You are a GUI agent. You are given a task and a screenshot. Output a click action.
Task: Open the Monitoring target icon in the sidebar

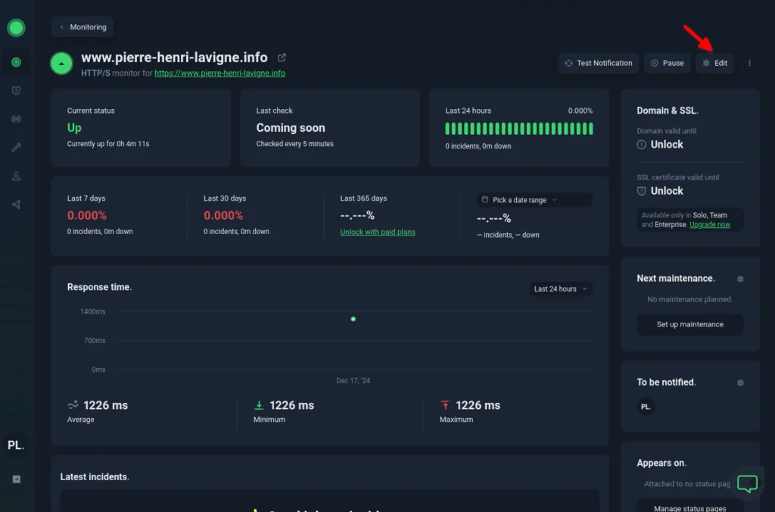point(16,62)
